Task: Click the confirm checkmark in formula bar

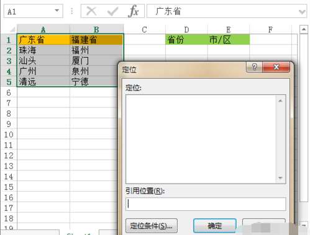Action: coord(113,11)
